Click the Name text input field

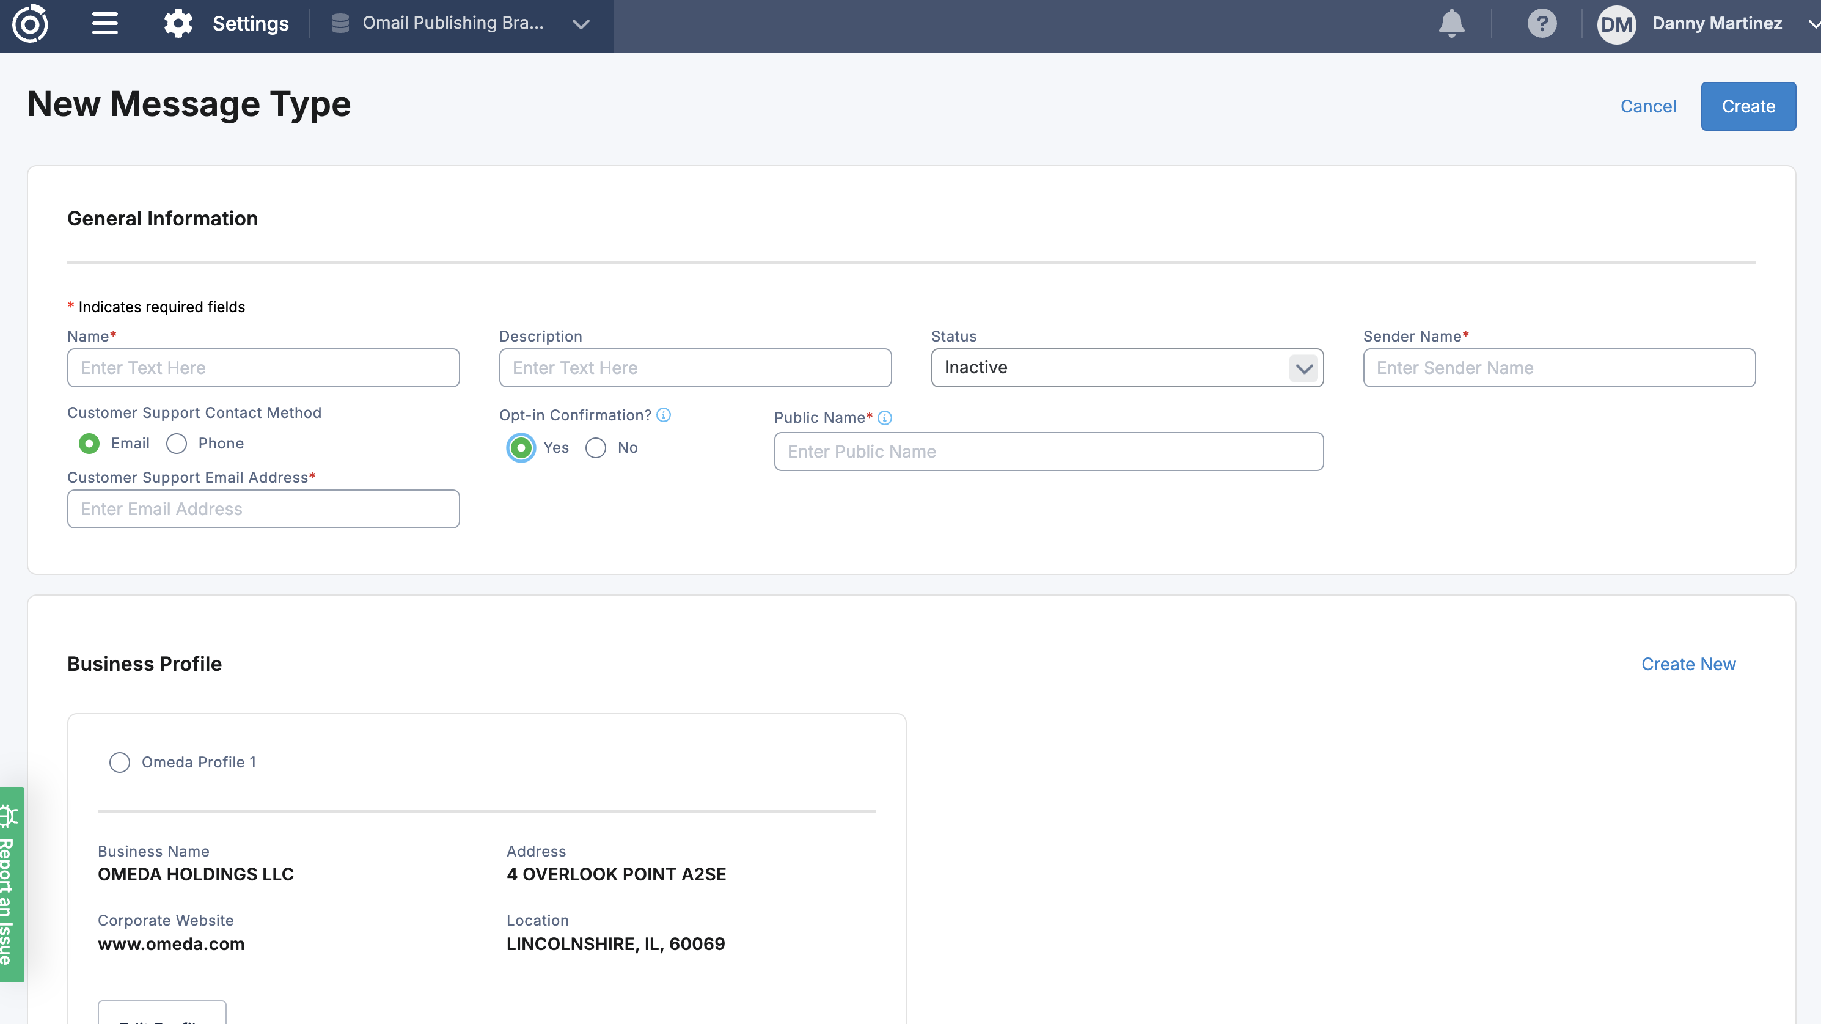263,367
